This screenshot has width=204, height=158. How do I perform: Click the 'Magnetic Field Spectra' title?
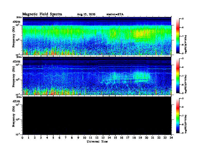coord(42,14)
